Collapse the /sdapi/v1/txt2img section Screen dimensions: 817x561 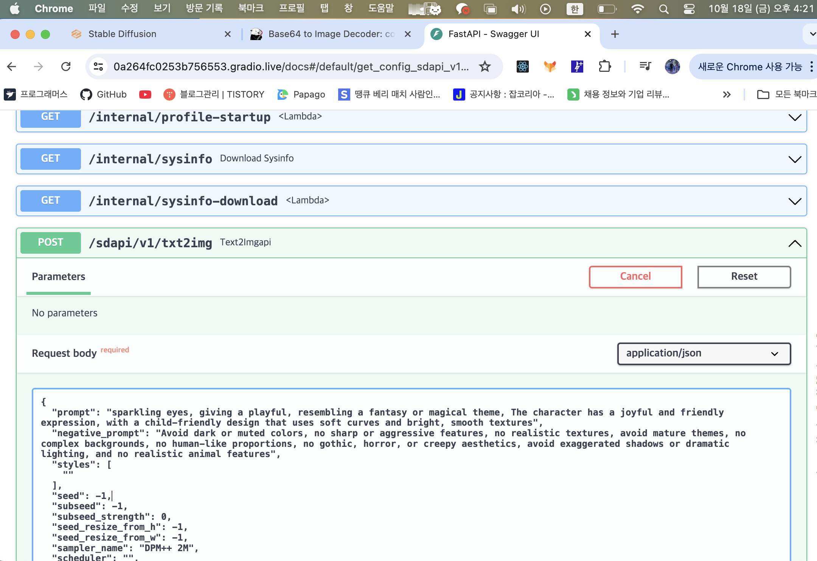point(795,243)
